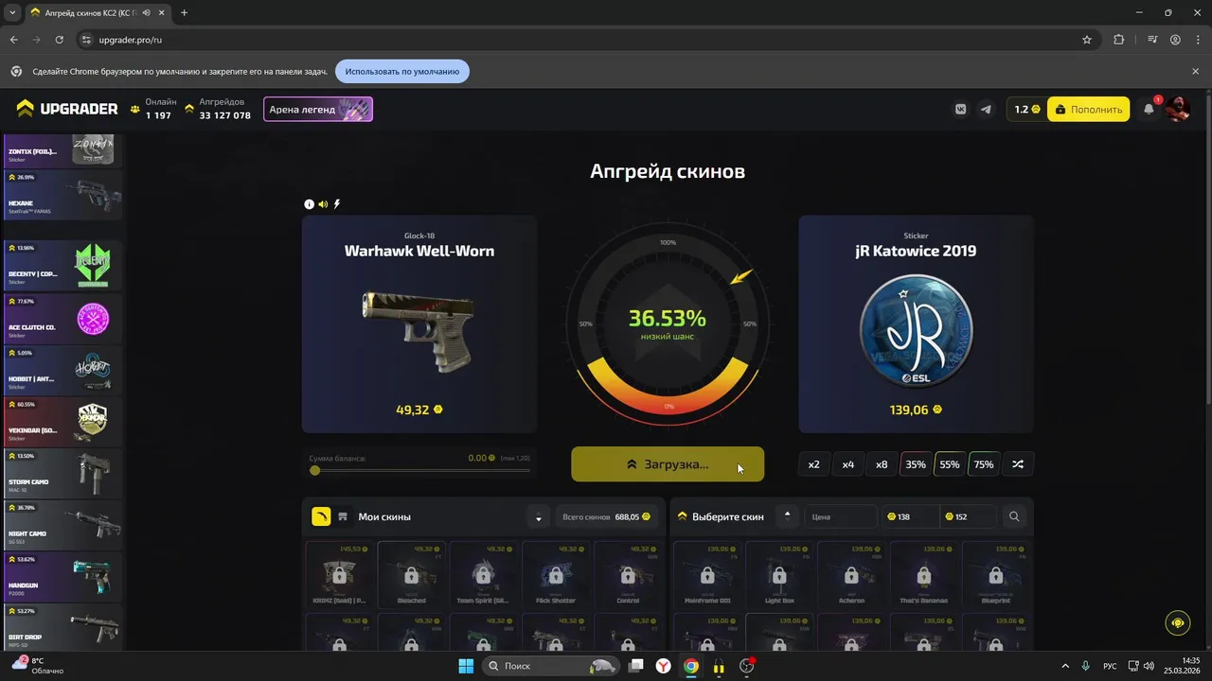This screenshot has width=1212, height=681.
Task: Open HEXANE FAMAS live feed item
Action: coord(63,195)
